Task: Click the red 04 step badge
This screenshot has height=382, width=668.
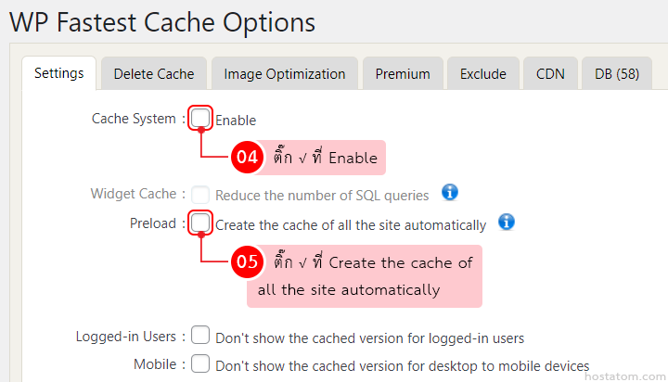Action: [x=247, y=158]
